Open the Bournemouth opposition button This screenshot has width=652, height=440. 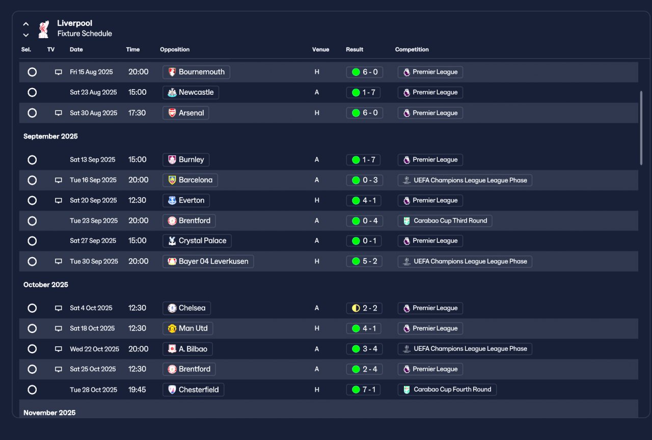click(196, 72)
